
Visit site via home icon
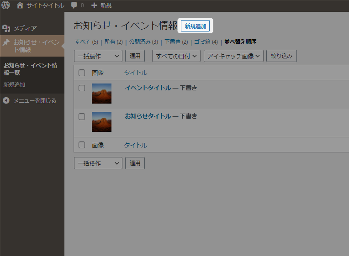20,5
